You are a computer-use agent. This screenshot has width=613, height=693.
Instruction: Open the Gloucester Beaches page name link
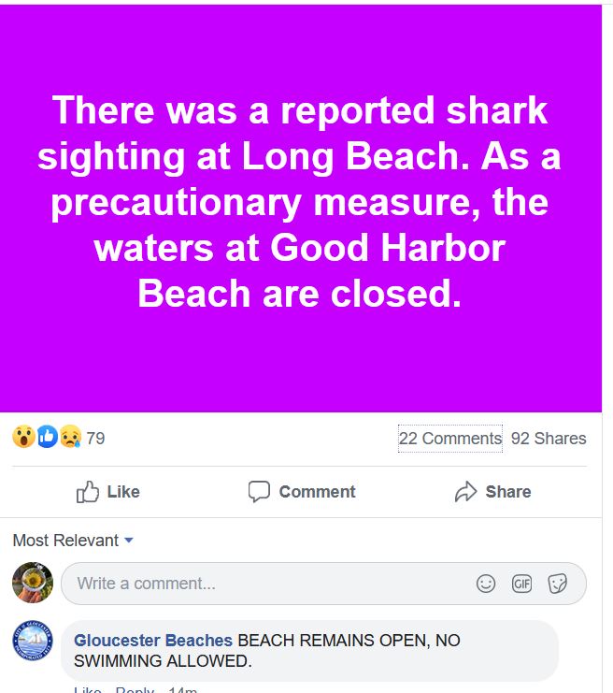[x=153, y=641]
